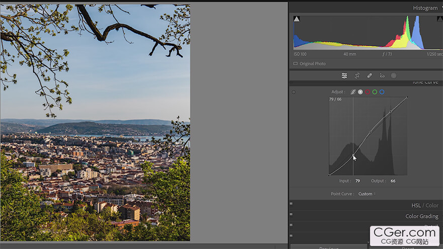
Task: Open the Point Curve Custom dropdown
Action: (x=366, y=194)
